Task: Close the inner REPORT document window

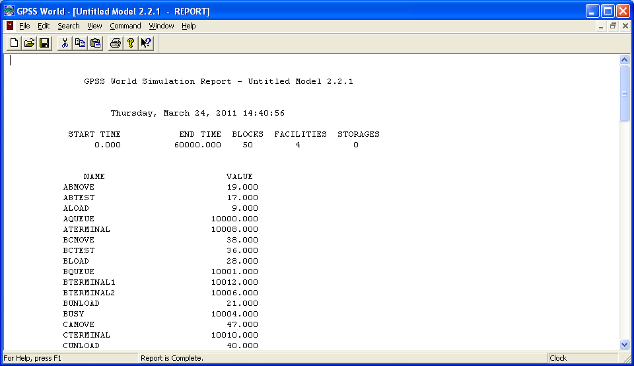Action: 625,26
